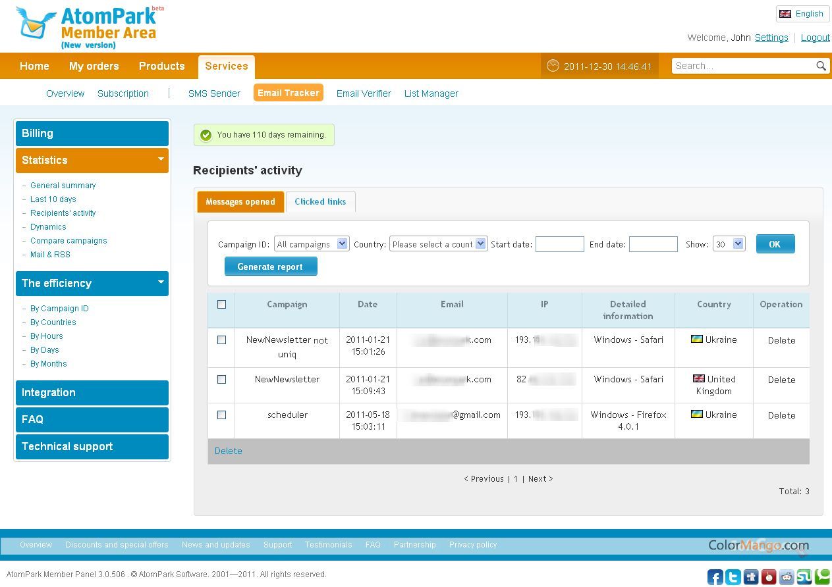
Task: Share the page via the Twitter icon
Action: click(733, 576)
